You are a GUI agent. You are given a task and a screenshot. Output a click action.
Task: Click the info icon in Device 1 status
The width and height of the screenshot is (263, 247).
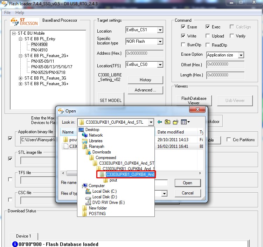click(15, 244)
